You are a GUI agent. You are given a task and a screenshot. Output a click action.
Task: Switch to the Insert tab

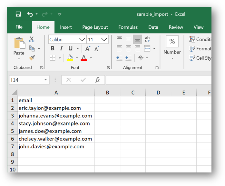pyautogui.click(x=66, y=27)
